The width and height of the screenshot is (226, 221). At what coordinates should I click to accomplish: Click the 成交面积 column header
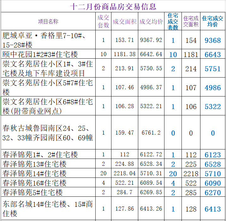[125, 21]
